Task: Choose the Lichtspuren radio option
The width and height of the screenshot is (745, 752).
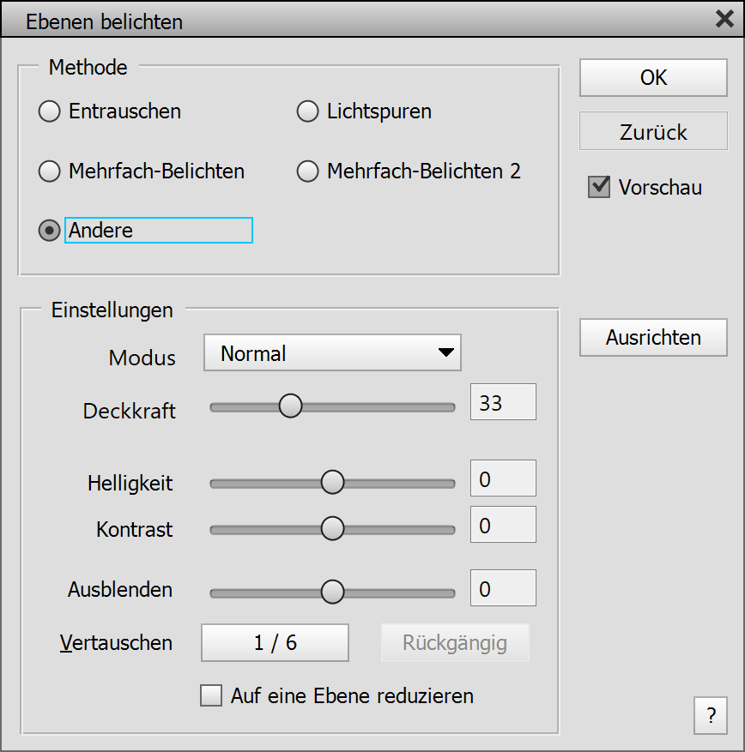Action: [x=307, y=111]
